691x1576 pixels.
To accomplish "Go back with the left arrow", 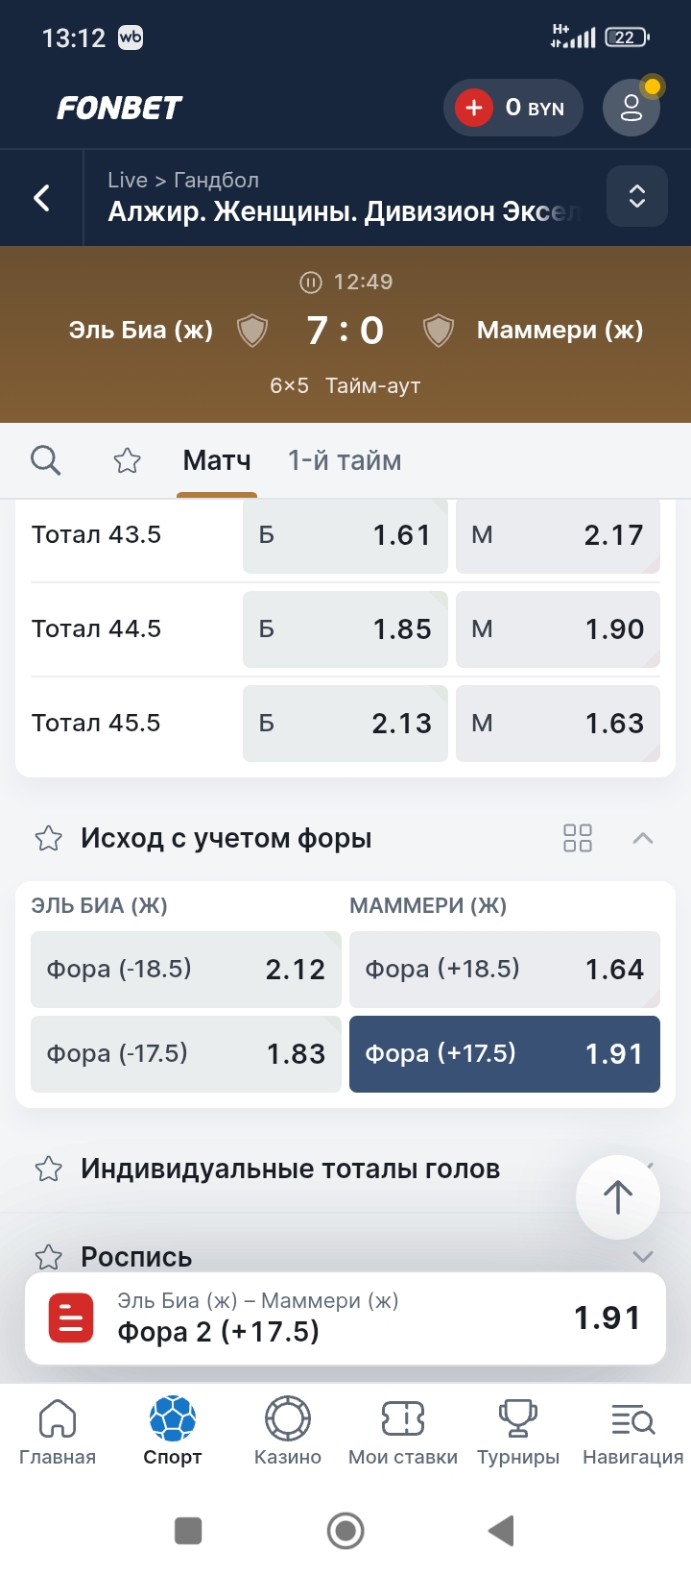I will tap(42, 198).
